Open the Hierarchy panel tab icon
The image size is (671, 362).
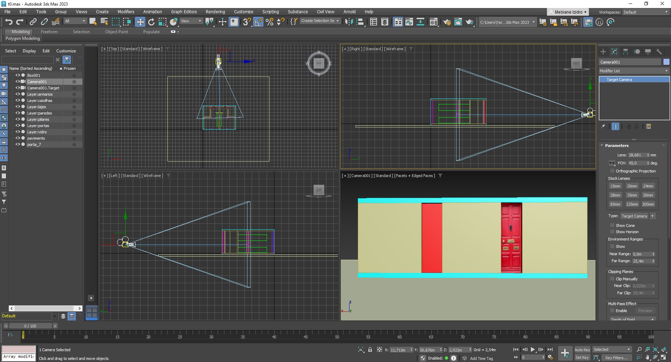point(626,52)
